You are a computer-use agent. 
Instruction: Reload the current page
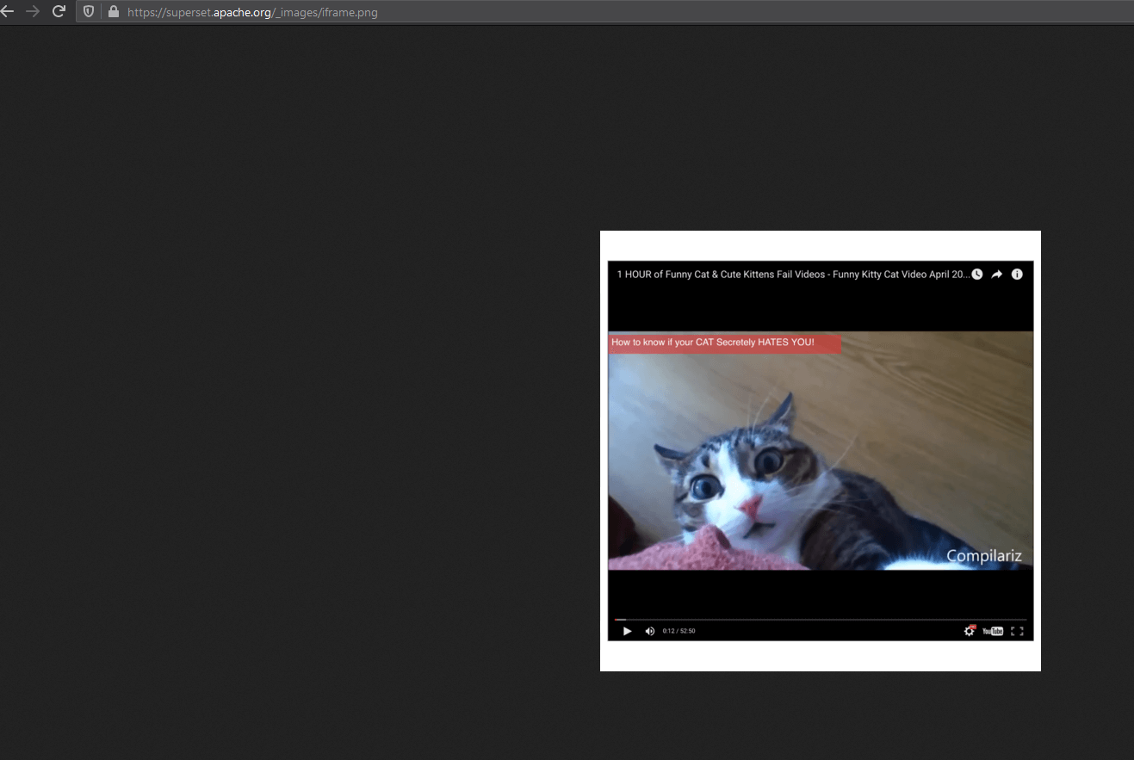click(59, 12)
